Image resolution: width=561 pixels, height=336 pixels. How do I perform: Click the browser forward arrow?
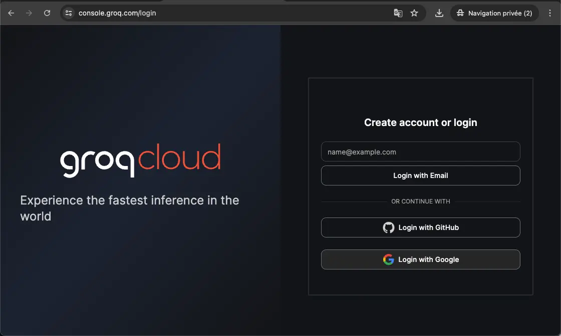click(29, 13)
